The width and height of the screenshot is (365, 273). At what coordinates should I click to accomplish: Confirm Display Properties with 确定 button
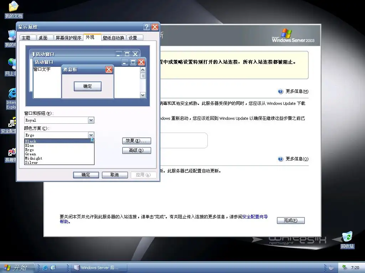[86, 175]
